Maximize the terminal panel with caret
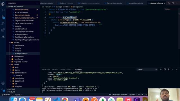Image resolution: width=180 pixels, height=101 pixels. pos(173,69)
